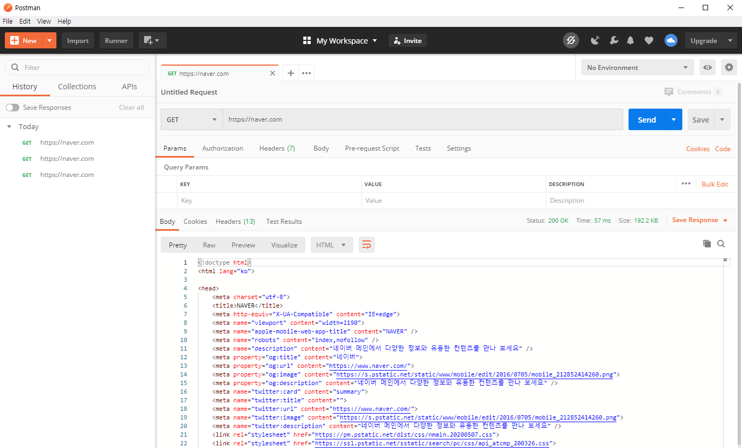Open the Code link

pyautogui.click(x=723, y=148)
